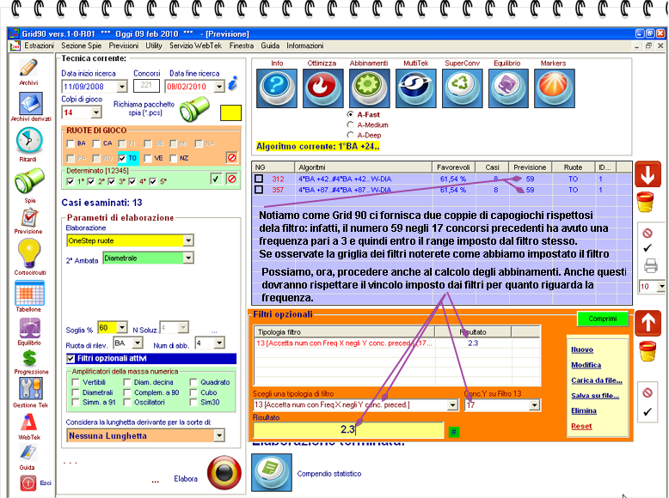Open the Ritardi clock icon
This screenshot has width=669, height=498.
point(29,141)
